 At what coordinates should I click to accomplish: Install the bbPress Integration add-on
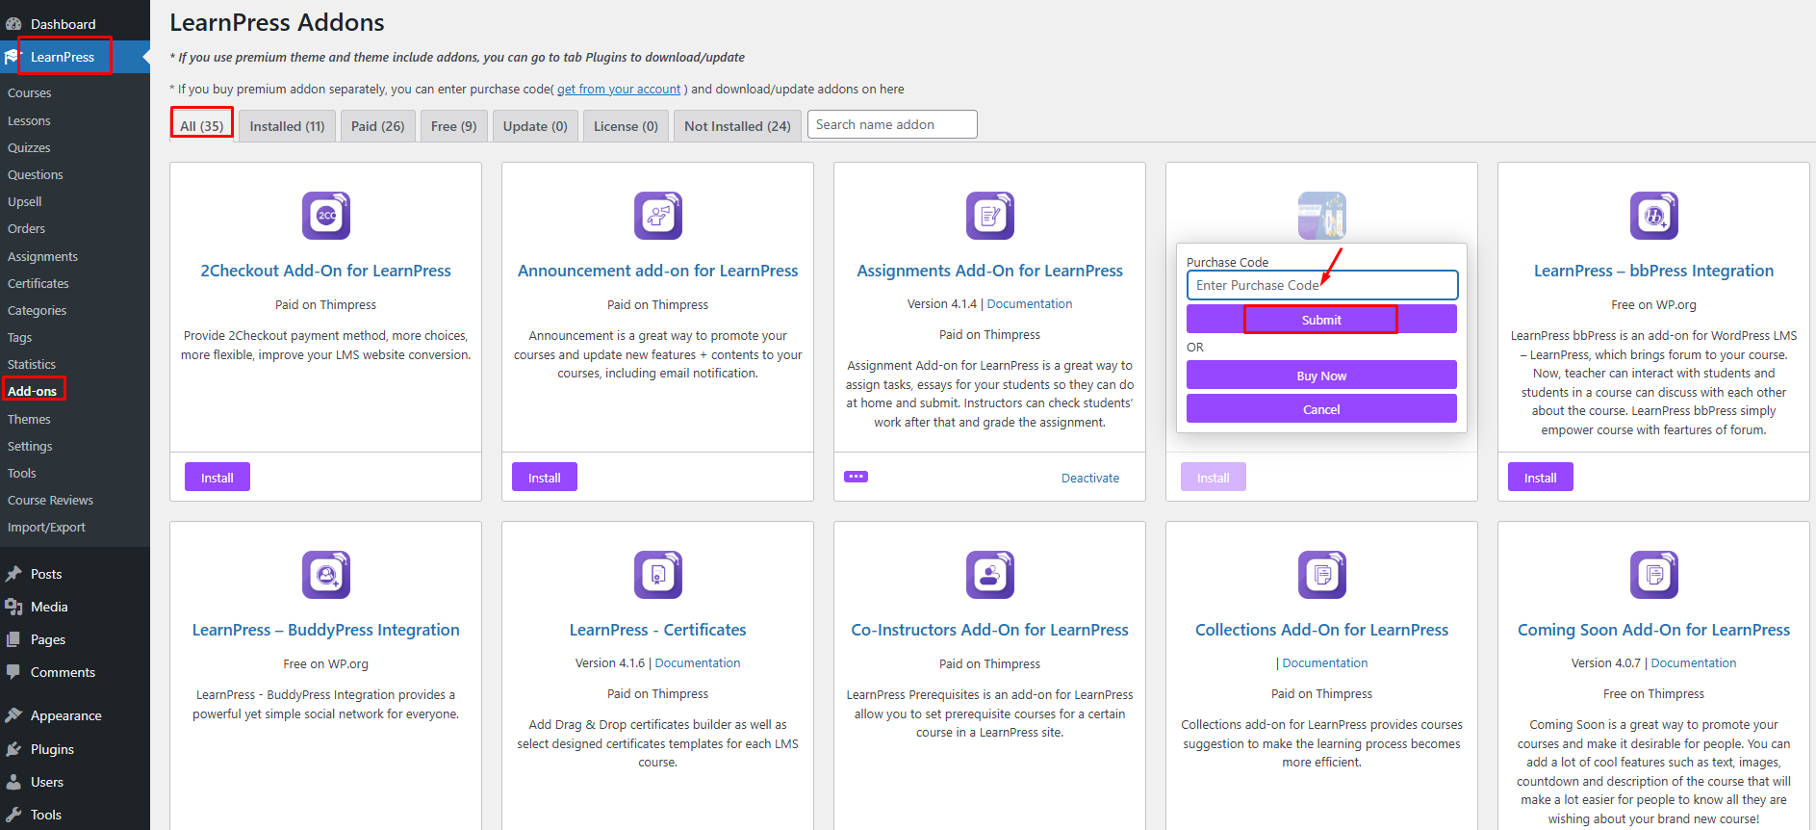(x=1541, y=478)
